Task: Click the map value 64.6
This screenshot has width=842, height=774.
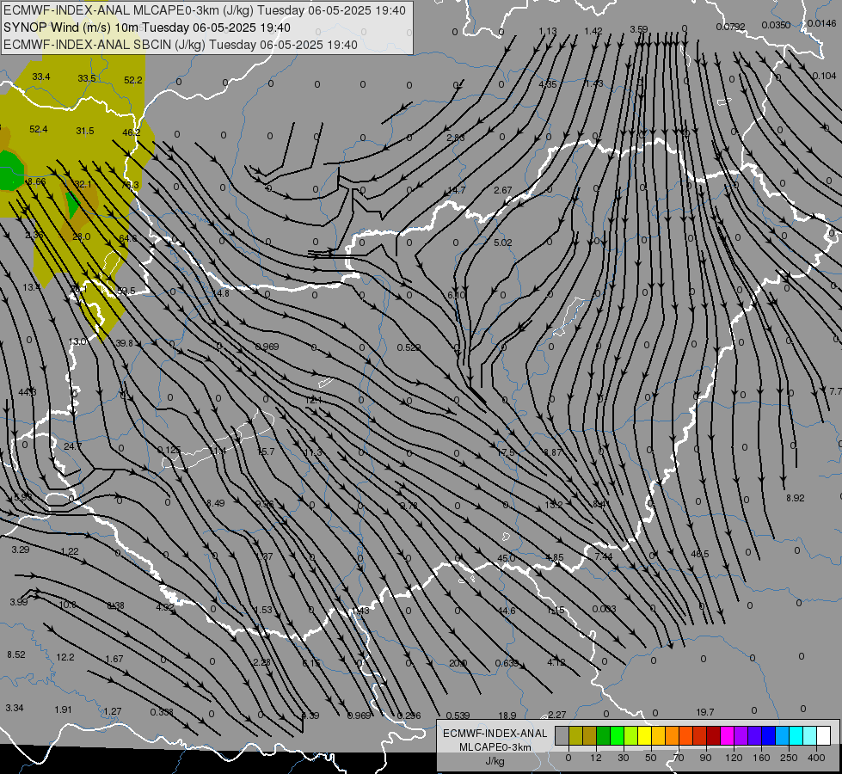Action: (x=128, y=238)
